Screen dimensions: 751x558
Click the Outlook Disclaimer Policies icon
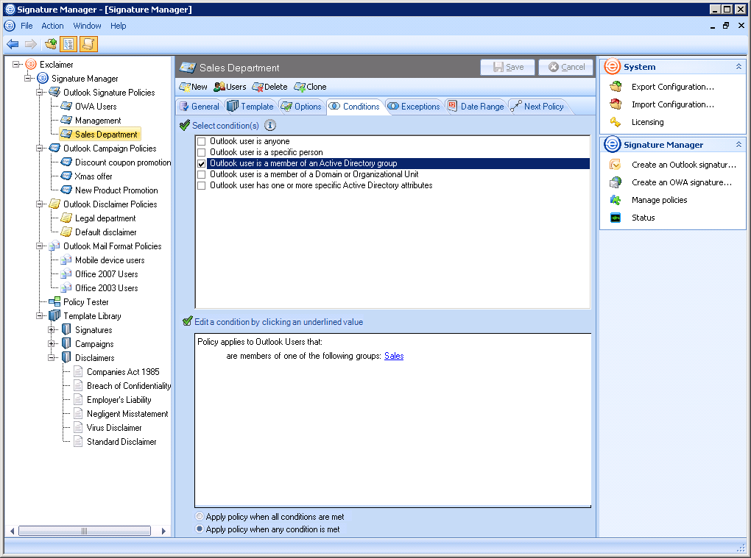coord(54,204)
